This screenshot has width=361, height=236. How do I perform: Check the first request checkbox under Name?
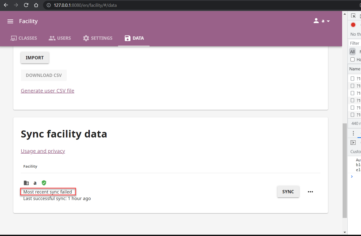tap(352, 78)
